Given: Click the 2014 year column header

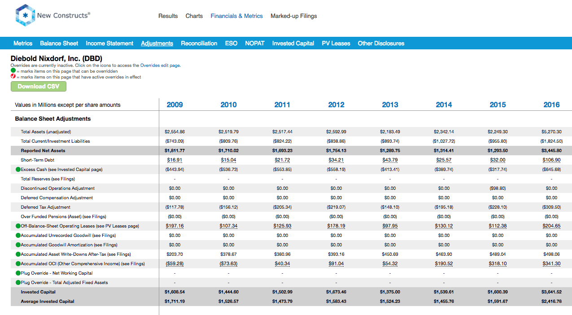Looking at the screenshot, I should click(444, 105).
